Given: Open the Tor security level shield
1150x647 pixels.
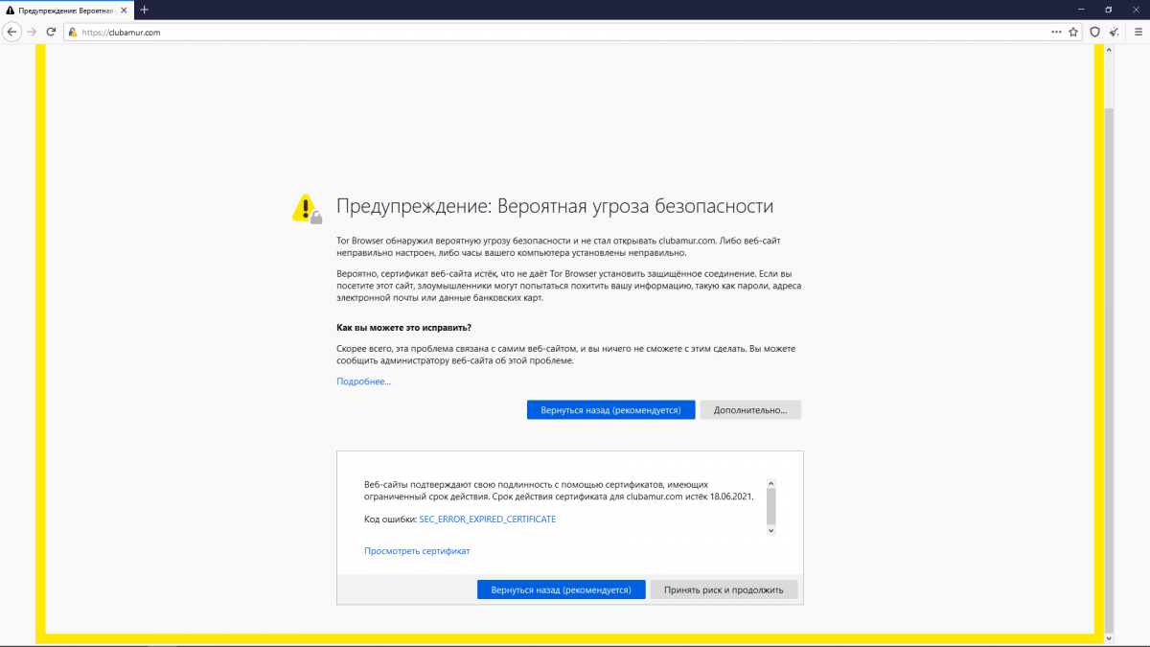Looking at the screenshot, I should tap(1095, 32).
